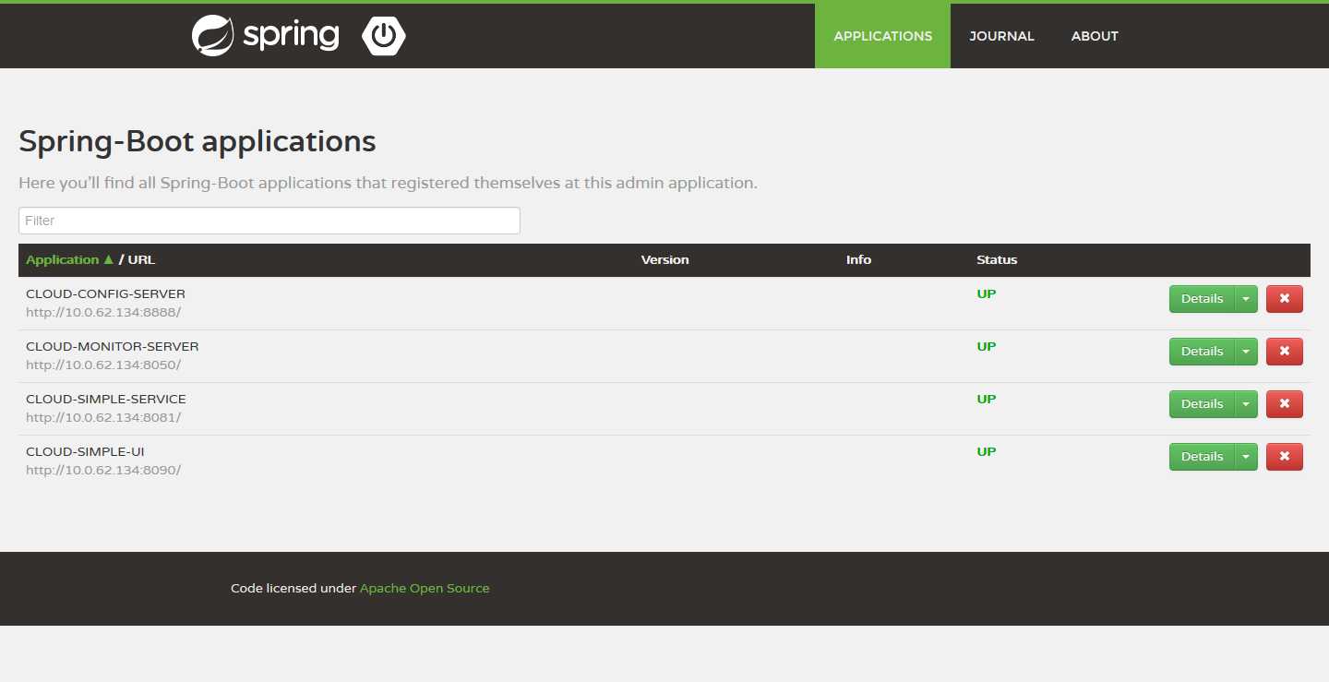1329x682 pixels.
Task: Sort by Info column header
Action: pos(858,260)
